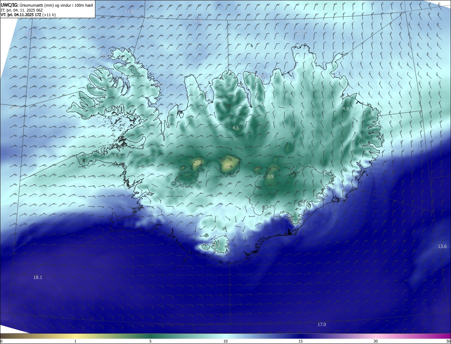Click the 4.5 value on the map
Screen dimensions: 451x344
[x=236, y=128]
